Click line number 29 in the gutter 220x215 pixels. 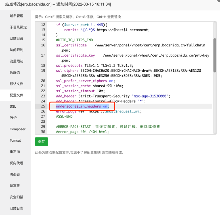[x=43, y=127]
